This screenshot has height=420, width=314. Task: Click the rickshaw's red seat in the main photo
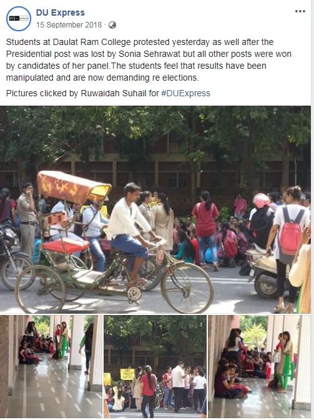point(66,246)
